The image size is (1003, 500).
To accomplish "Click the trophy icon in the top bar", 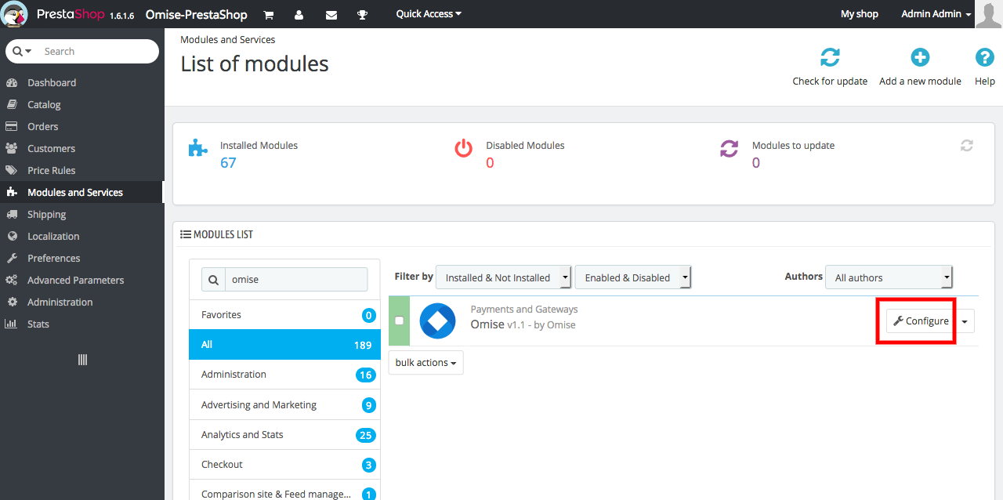I will coord(362,14).
